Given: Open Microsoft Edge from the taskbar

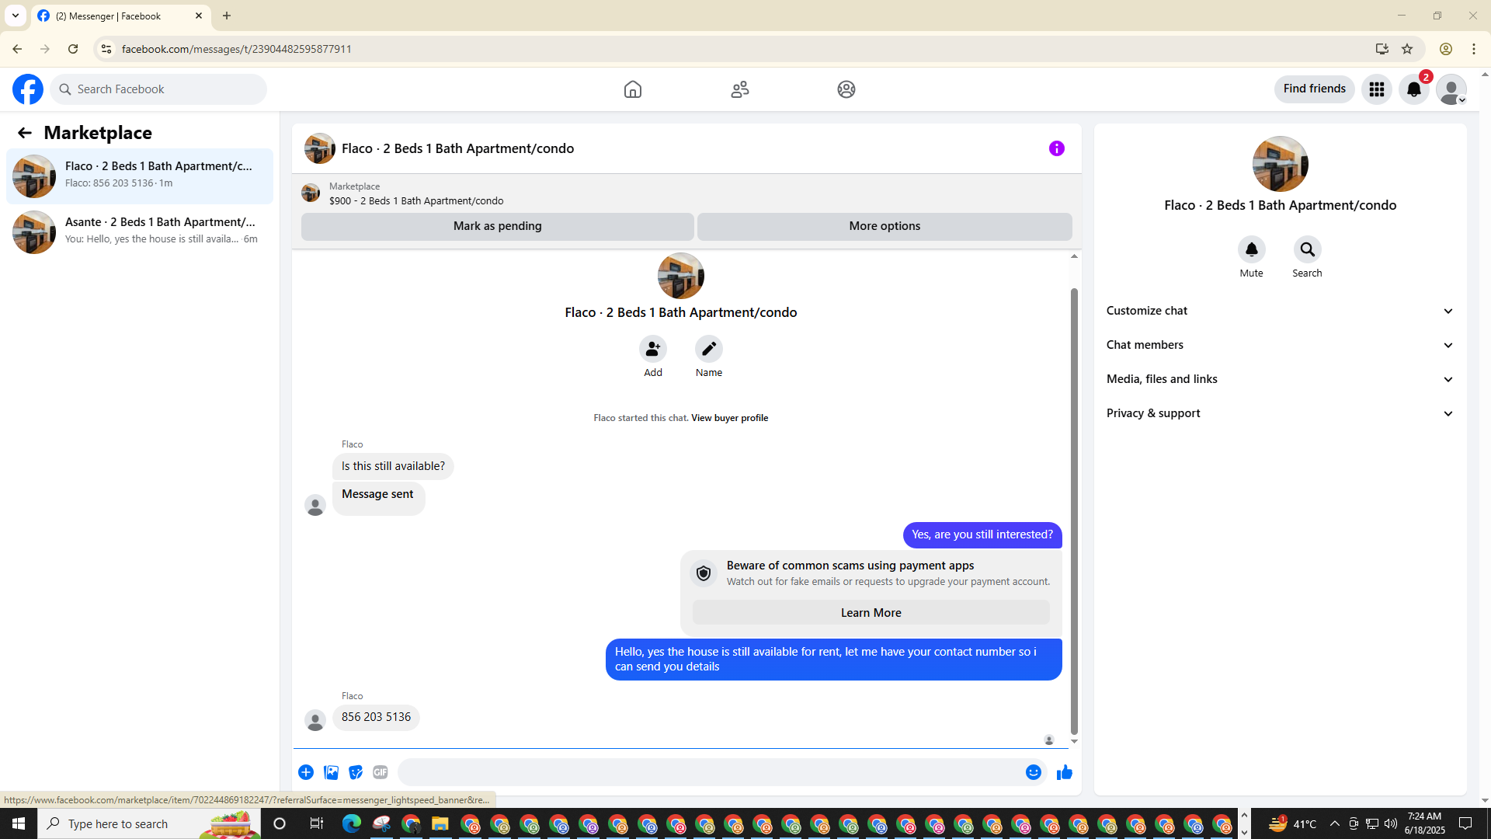Looking at the screenshot, I should [x=352, y=823].
